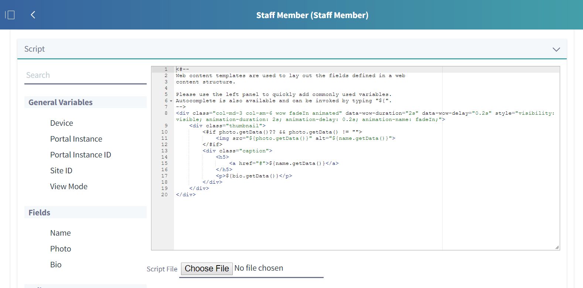Viewport: 583px width, 288px height.
Task: Click the Fields section header
Action: click(40, 213)
